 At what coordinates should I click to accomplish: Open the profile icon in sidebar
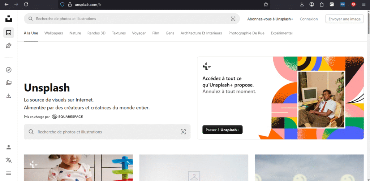click(x=9, y=147)
